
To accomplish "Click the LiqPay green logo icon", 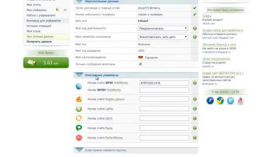I will [x=79, y=109].
